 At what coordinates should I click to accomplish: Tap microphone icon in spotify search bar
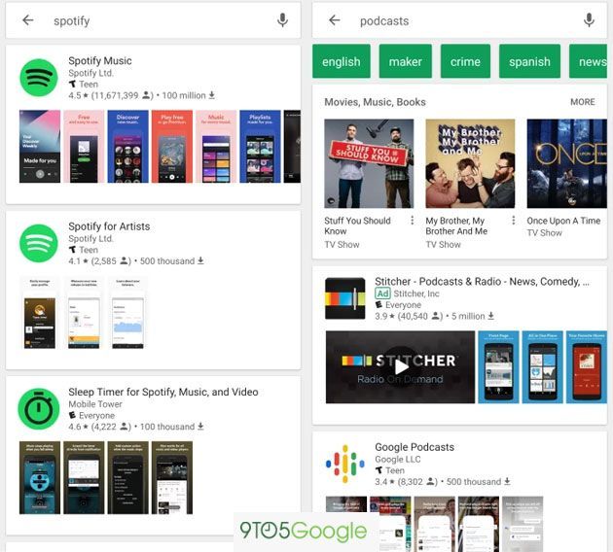282,20
